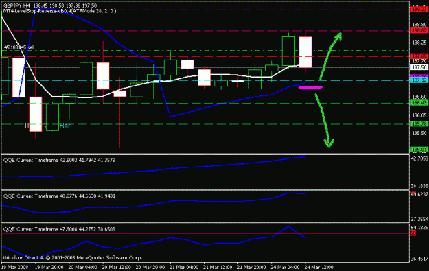Viewport: 429px width, 271px height.
Task: Click the 19 Mar 2008 date label
Action: click(15, 267)
